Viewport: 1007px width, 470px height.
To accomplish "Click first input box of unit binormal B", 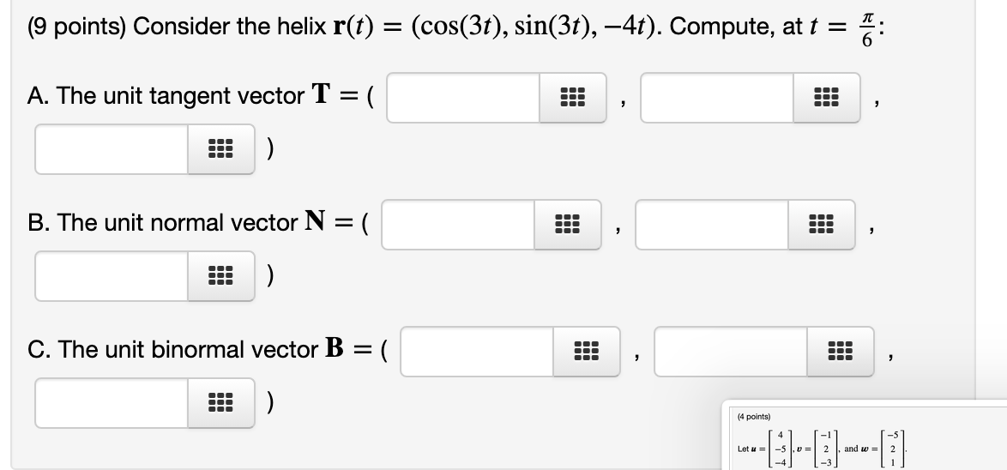I will pyautogui.click(x=478, y=352).
